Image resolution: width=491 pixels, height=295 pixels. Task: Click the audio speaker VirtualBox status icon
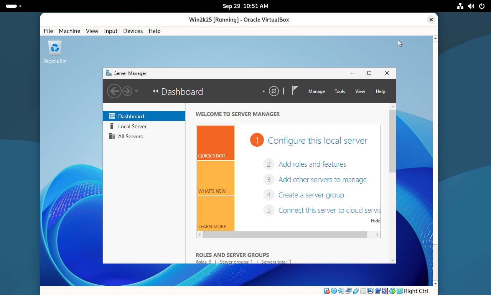point(341,291)
